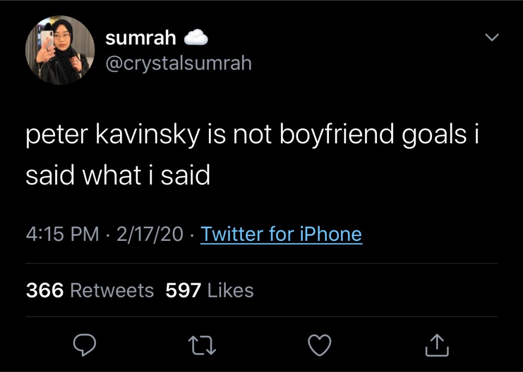Click the words 'is not' in tweet
The width and height of the screenshot is (523, 372).
coord(236,135)
